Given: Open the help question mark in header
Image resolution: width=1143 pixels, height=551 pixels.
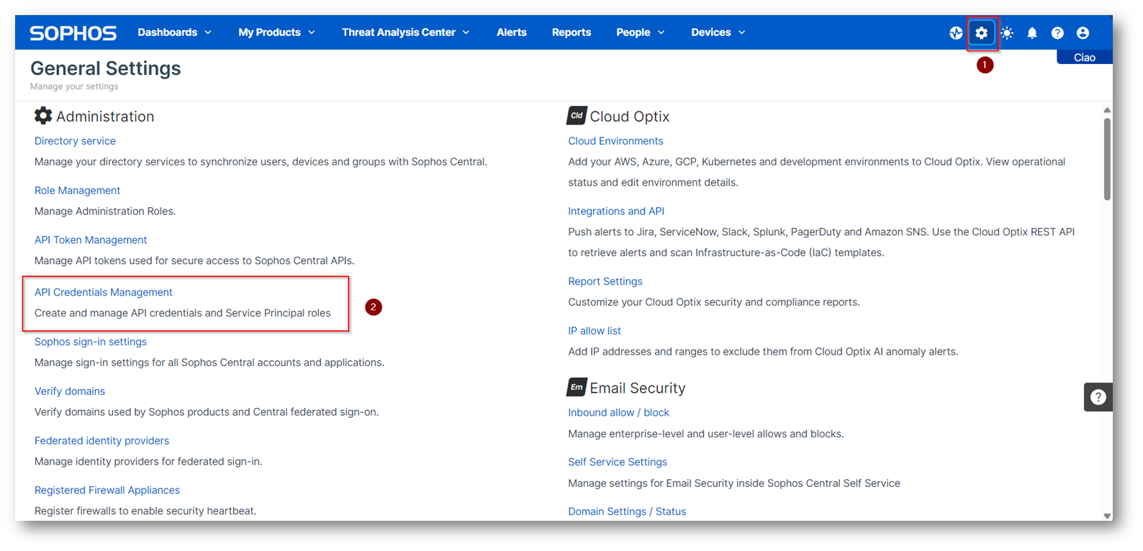Looking at the screenshot, I should 1057,33.
